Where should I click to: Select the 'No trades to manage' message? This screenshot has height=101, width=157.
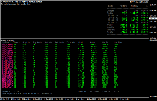click(16, 4)
